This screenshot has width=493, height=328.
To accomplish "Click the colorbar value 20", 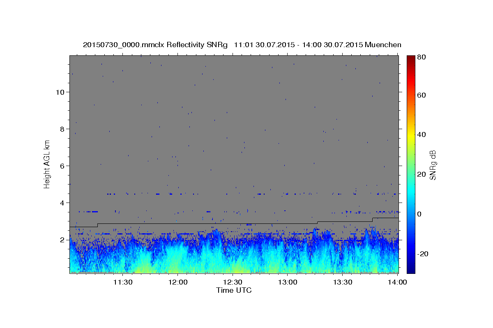I will pos(422,174).
